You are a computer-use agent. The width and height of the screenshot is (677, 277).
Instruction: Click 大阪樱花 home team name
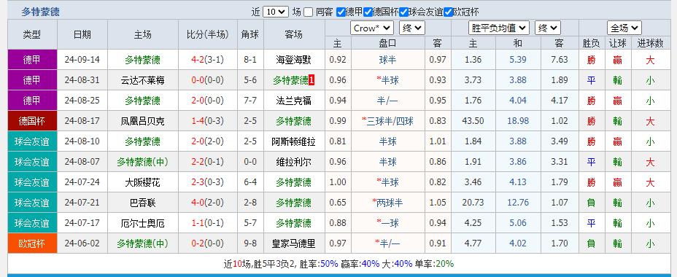(142, 182)
